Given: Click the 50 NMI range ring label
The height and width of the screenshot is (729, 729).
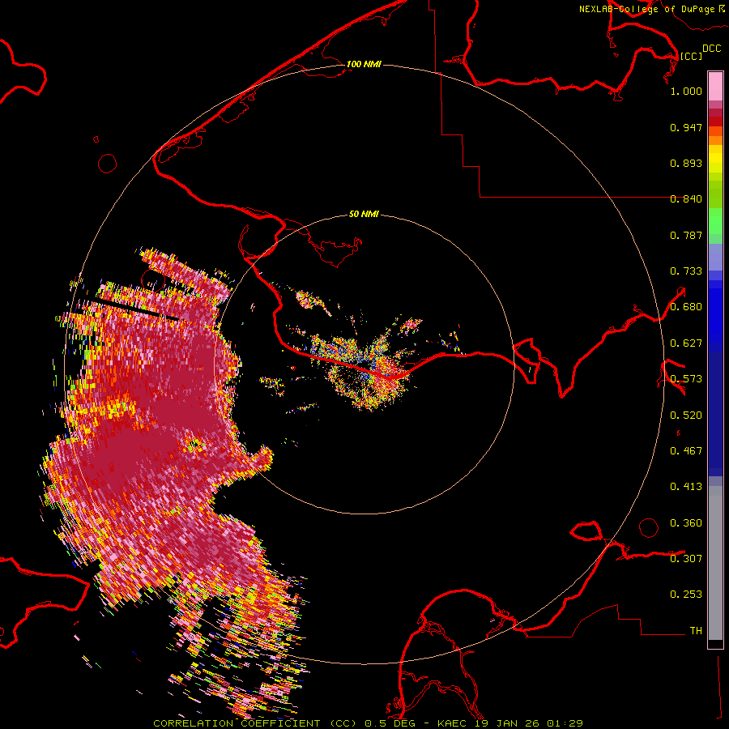Looking at the screenshot, I should coord(364,214).
